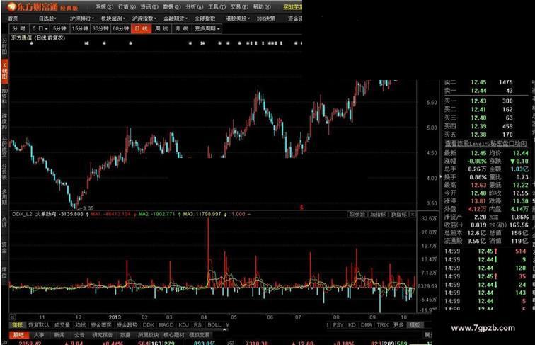Image resolution: width=535 pixels, height=345 pixels.
Task: Open the 分时图 sidebar tab
Action: (x=4, y=47)
